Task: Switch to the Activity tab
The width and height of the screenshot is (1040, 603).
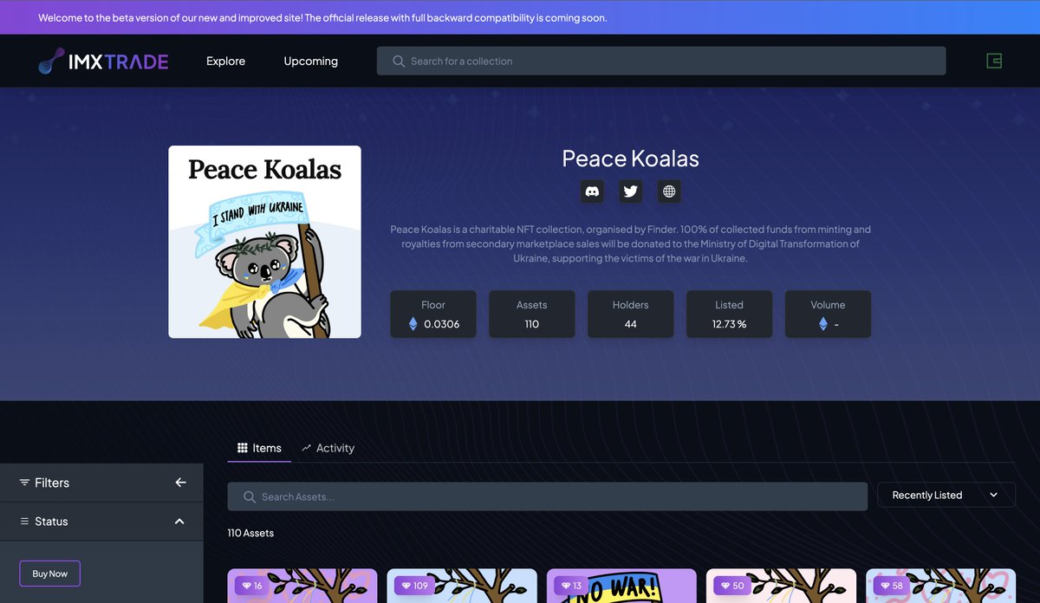Action: point(328,448)
